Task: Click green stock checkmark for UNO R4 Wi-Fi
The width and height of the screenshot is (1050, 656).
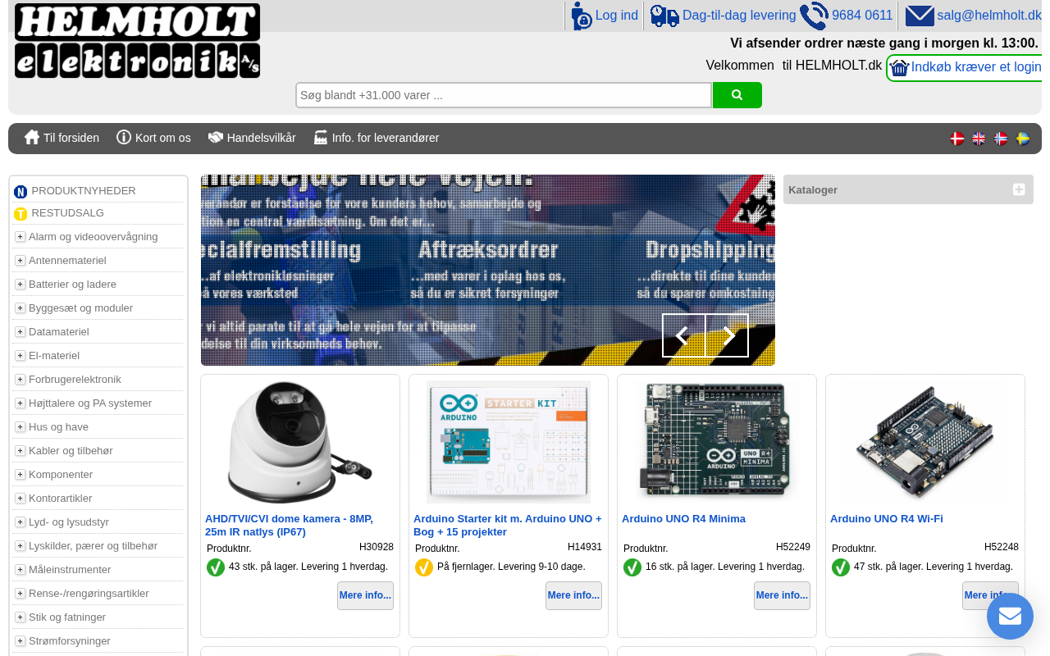Action: pos(841,567)
